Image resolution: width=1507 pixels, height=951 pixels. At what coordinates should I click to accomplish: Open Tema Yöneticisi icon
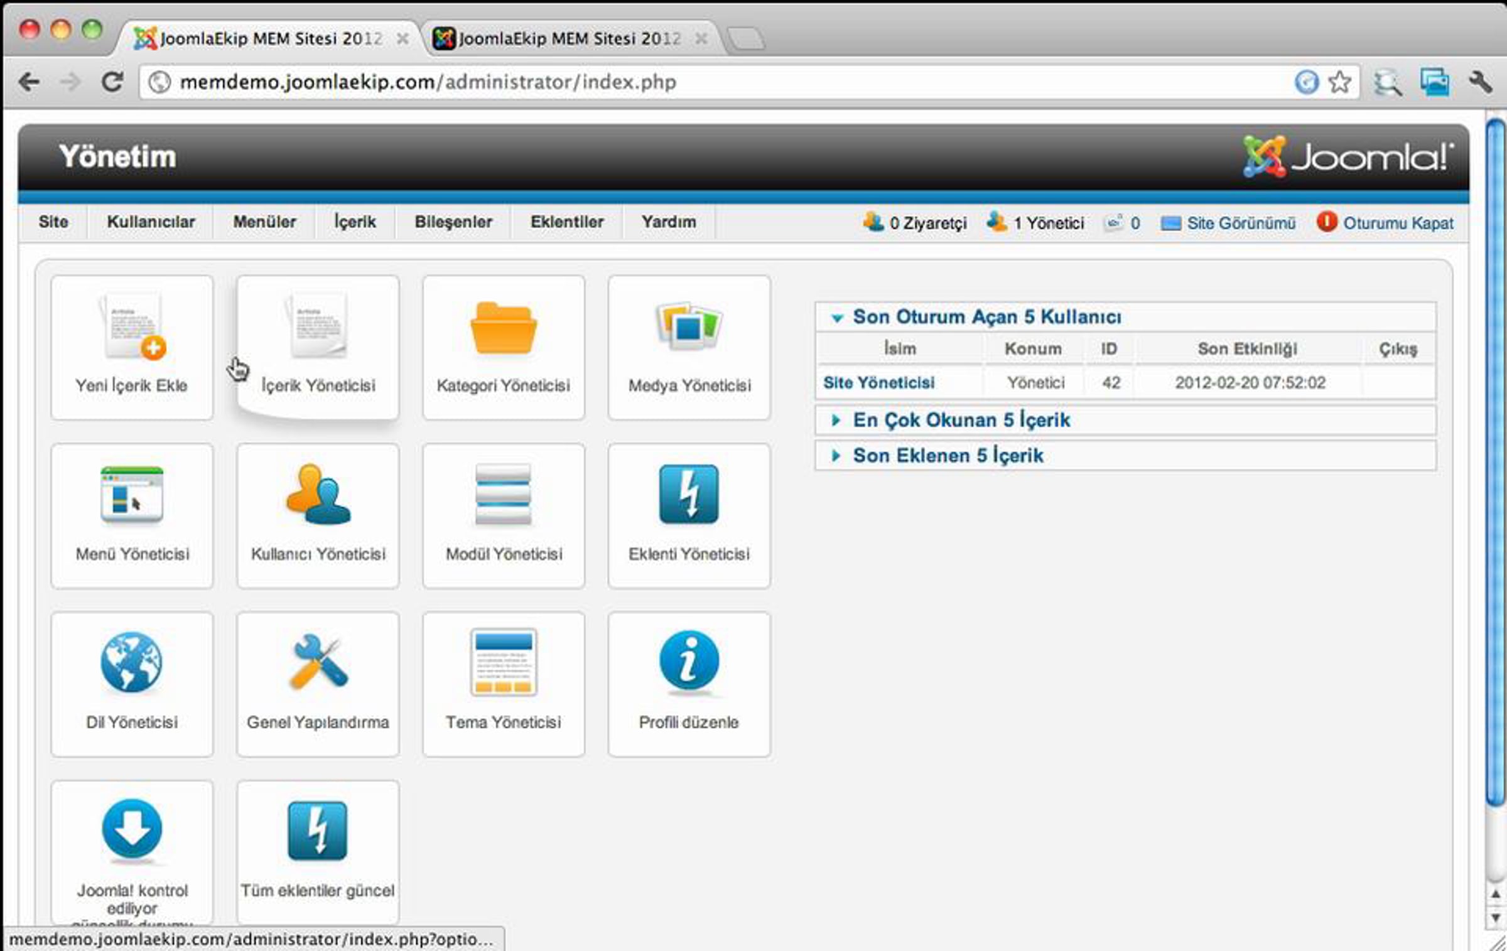point(504,663)
